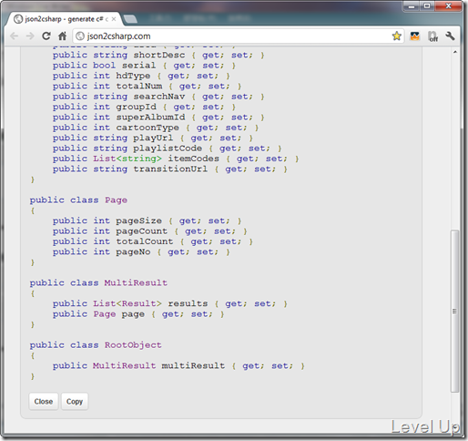Image resolution: width=468 pixels, height=441 pixels.
Task: Click the 'public class MultiResult' line
Action: pos(98,282)
